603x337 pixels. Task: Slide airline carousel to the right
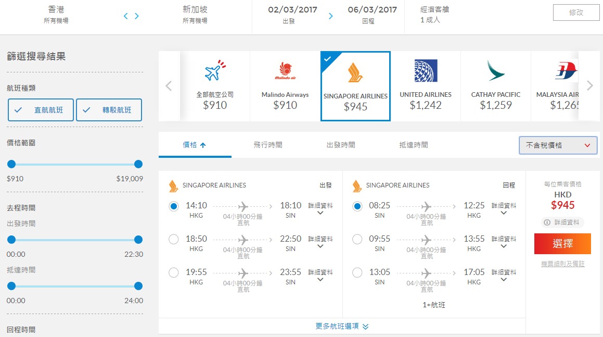(590, 85)
